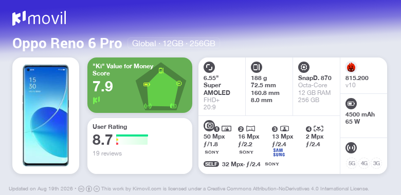401x195 pixels.
Task: Click the Kimovil logo
Action: coord(39,18)
